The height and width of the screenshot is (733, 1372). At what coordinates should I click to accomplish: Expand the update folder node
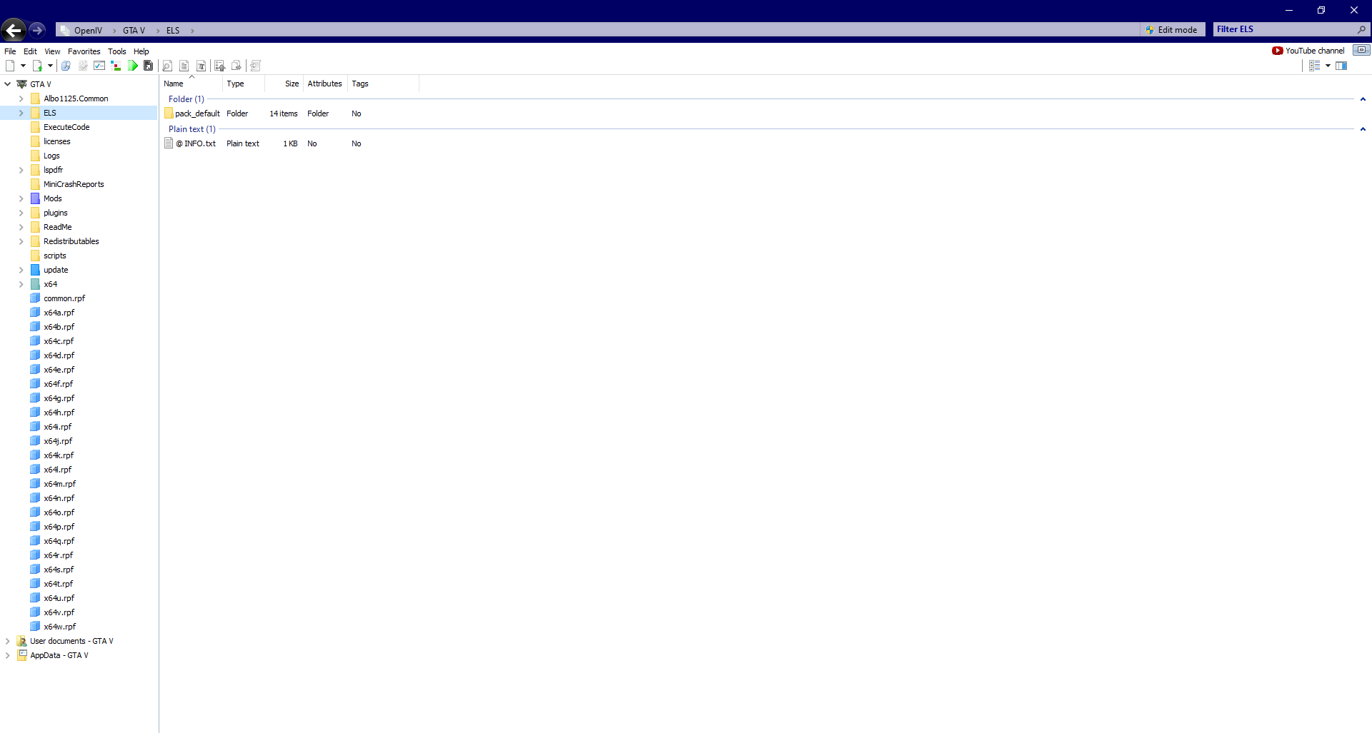click(21, 270)
